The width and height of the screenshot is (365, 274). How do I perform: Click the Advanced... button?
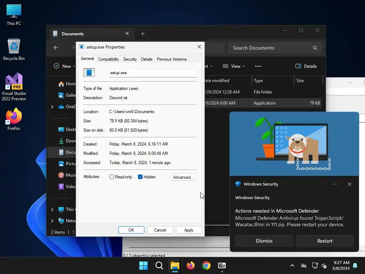(x=184, y=177)
